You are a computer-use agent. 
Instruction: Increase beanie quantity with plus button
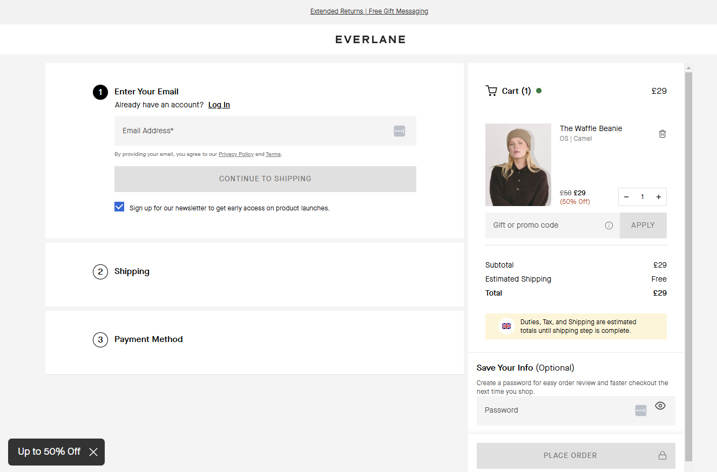pos(659,197)
